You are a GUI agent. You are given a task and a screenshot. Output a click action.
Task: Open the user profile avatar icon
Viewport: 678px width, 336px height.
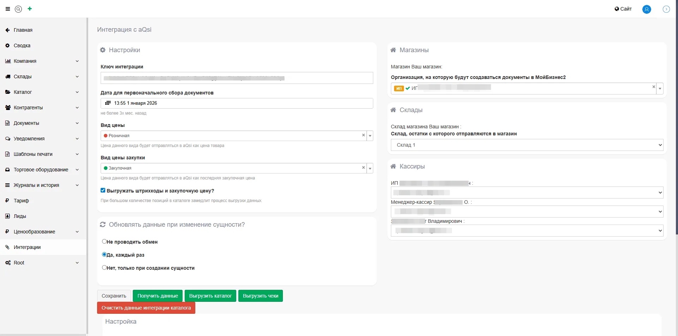[x=646, y=9]
